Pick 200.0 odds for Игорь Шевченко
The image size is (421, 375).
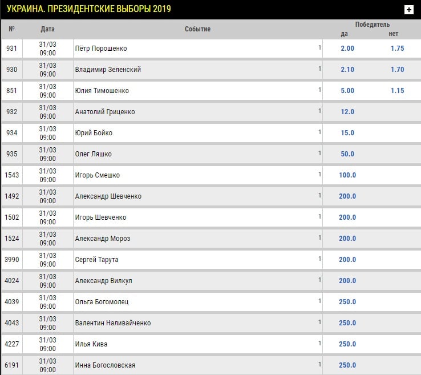click(347, 217)
